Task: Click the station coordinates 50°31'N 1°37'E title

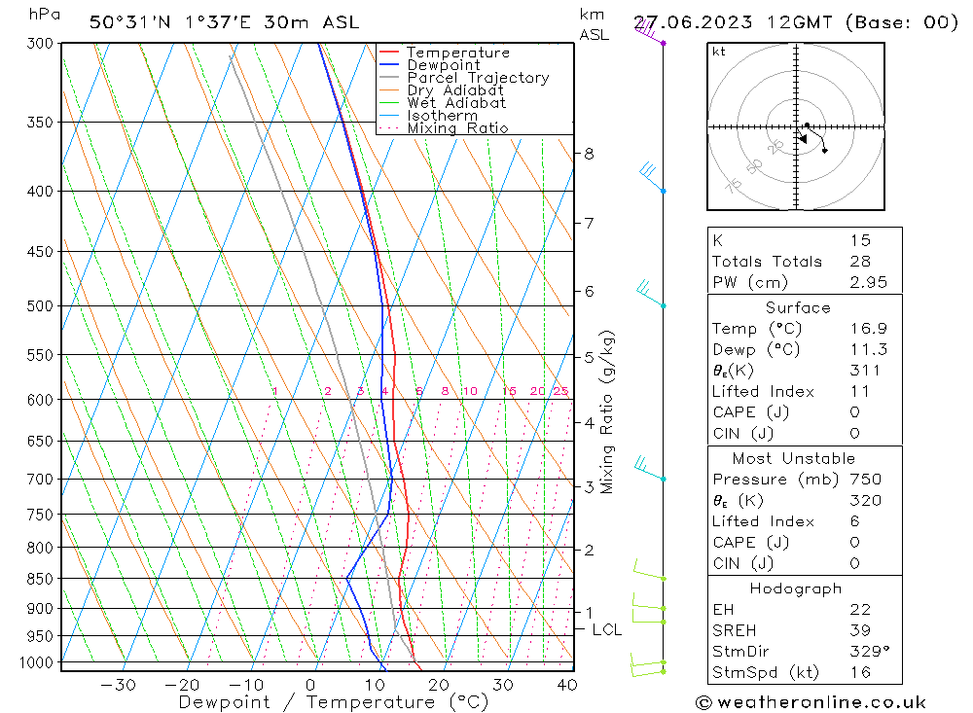Action: click(170, 22)
